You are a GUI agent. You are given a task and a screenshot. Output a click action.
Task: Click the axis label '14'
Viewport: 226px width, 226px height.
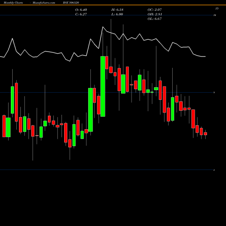pos(215,15)
